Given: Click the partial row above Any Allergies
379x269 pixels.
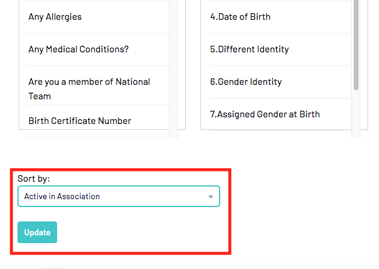Looking at the screenshot, I should 94,1.
